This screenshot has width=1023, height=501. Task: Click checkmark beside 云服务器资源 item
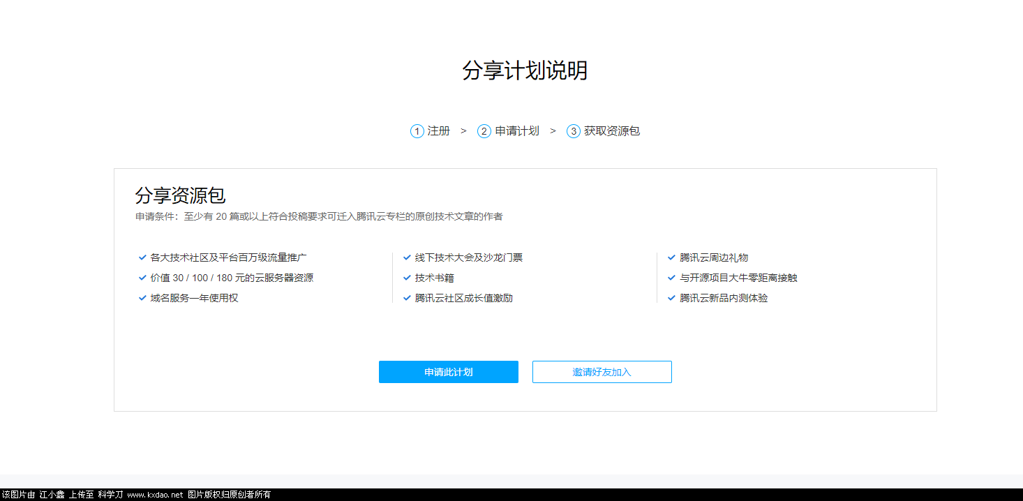[142, 278]
